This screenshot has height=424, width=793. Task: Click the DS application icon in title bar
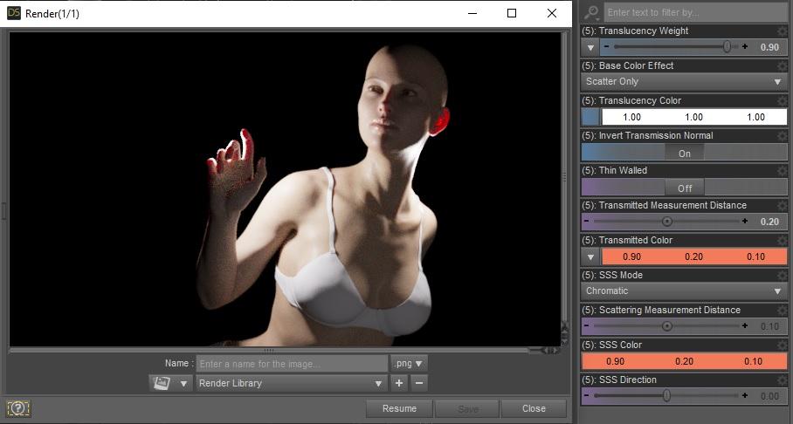coord(14,13)
